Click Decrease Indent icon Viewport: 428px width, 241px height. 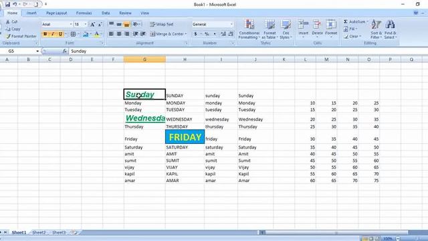[135, 34]
